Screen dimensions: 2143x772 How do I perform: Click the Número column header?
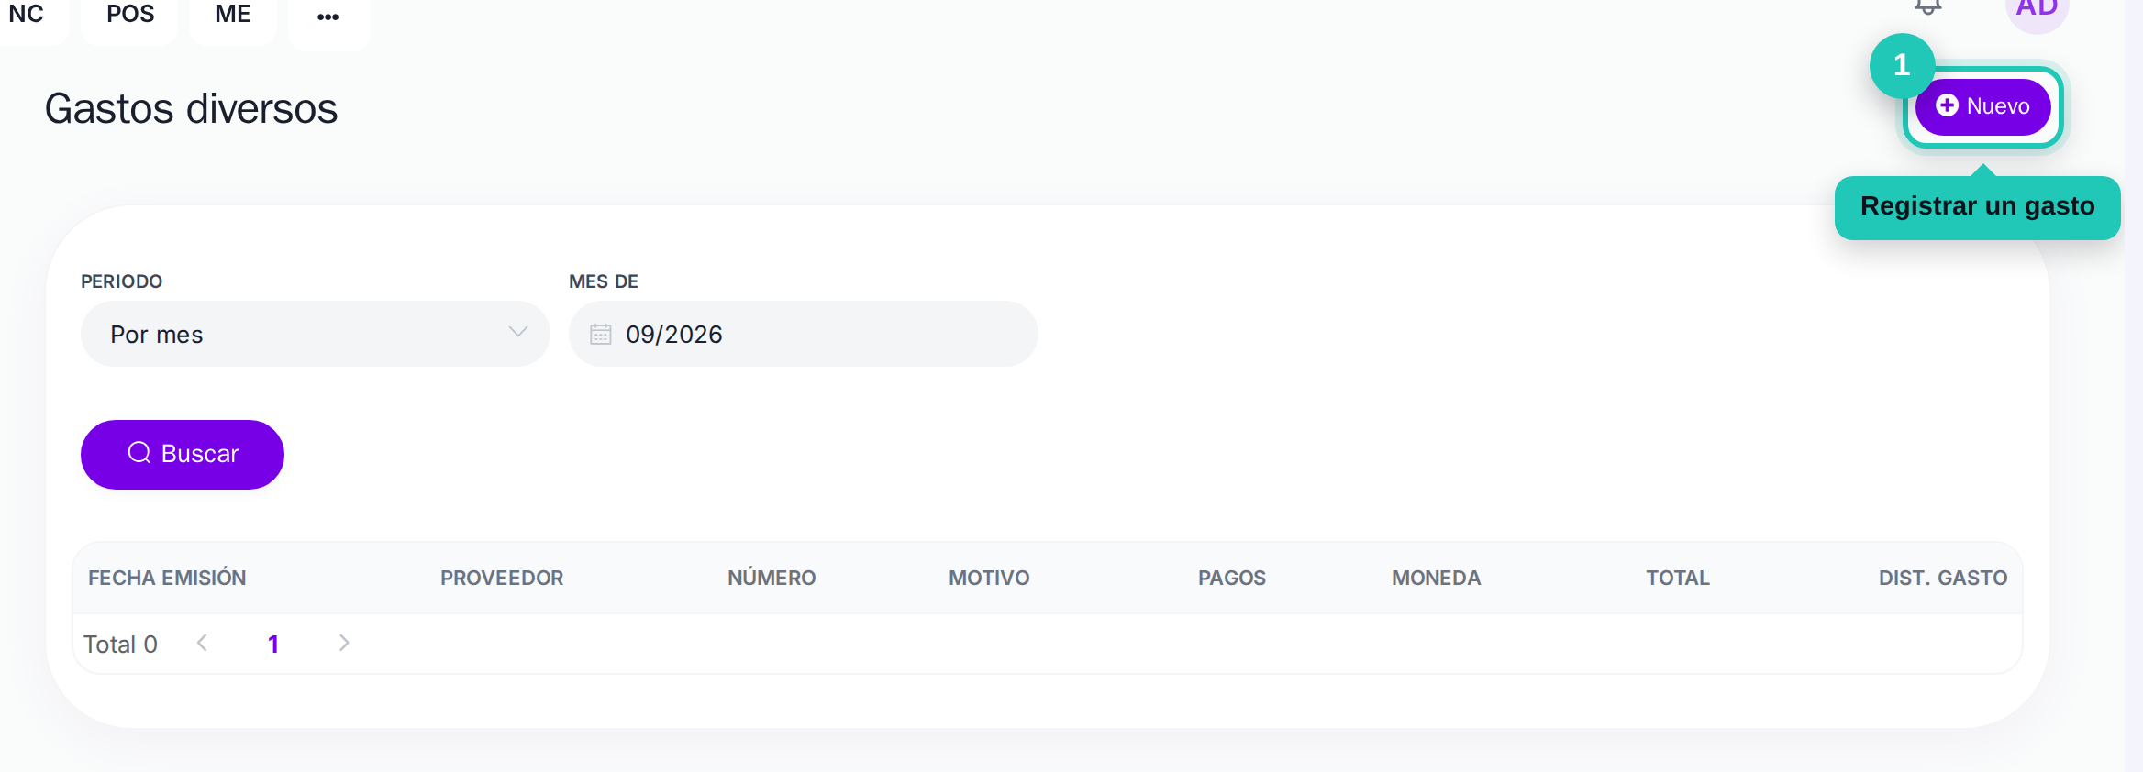pyautogui.click(x=772, y=578)
